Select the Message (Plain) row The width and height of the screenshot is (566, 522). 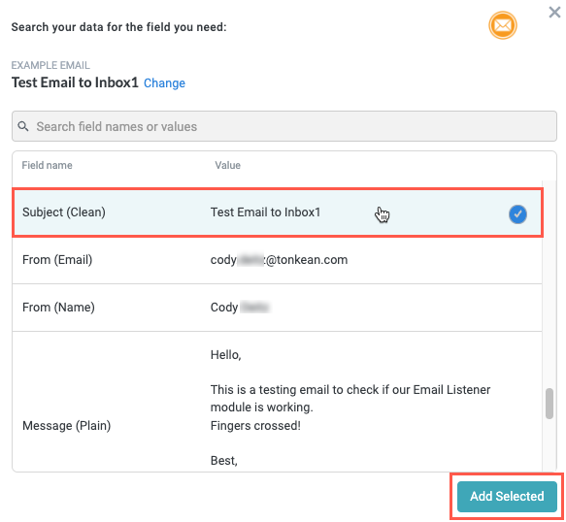click(277, 402)
